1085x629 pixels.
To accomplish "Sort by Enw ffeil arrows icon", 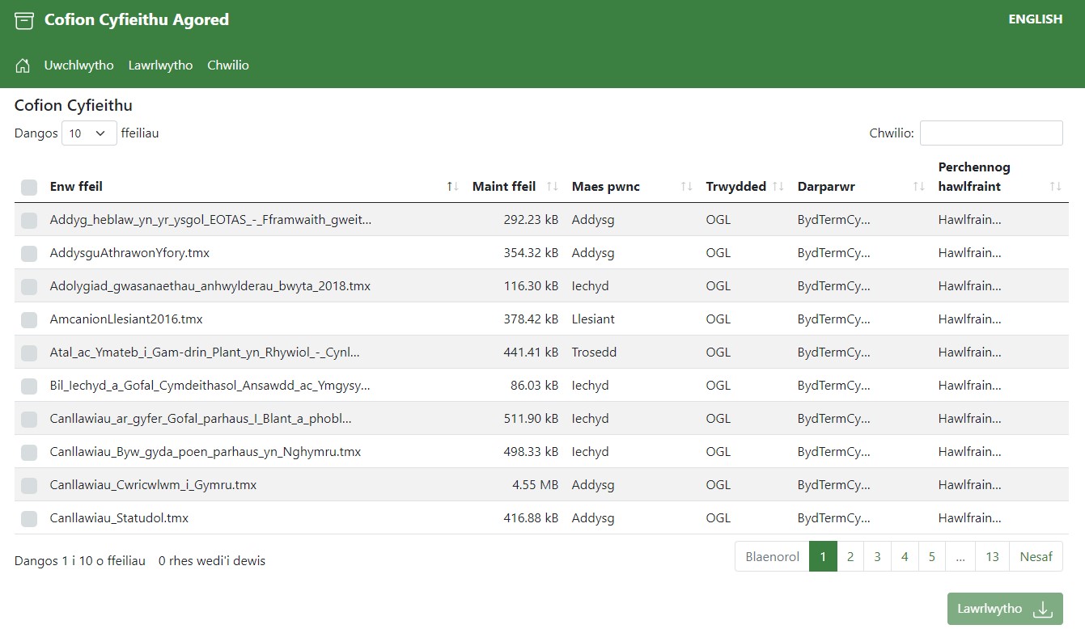I will 452,187.
